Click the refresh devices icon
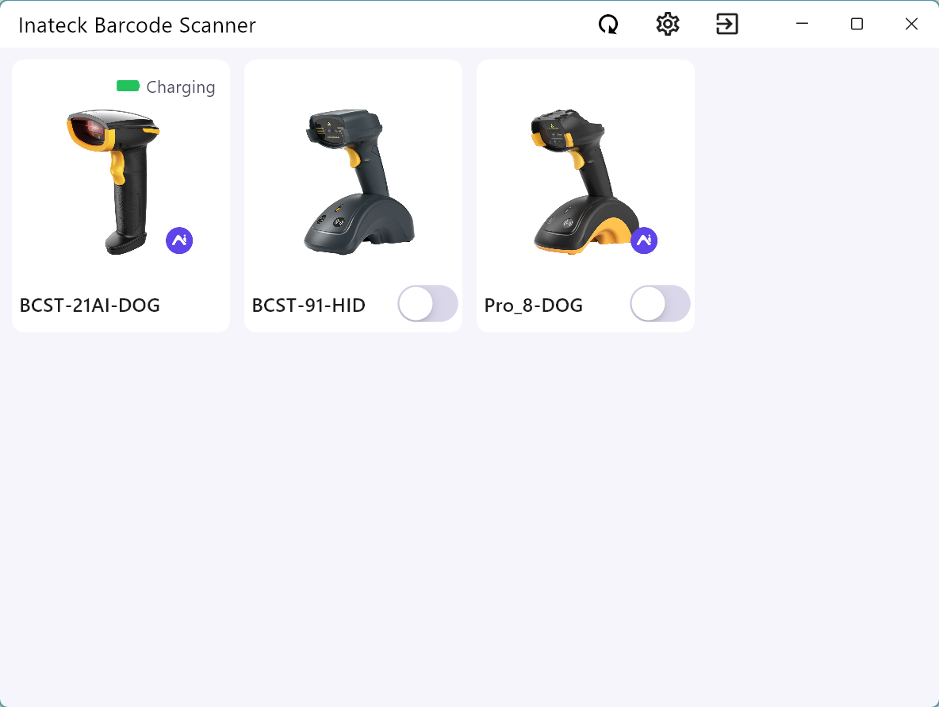 pyautogui.click(x=608, y=25)
